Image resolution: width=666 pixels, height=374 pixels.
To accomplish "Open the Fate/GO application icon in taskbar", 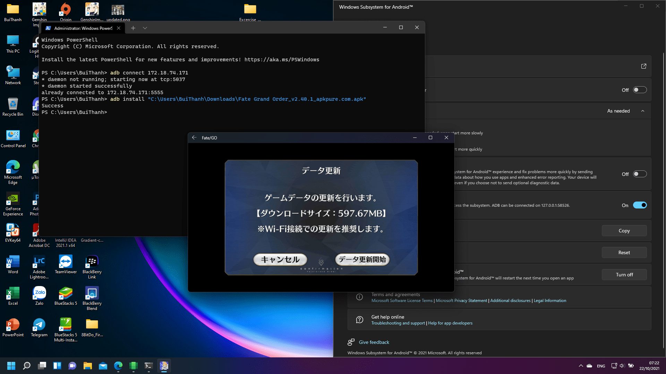I will 163,365.
